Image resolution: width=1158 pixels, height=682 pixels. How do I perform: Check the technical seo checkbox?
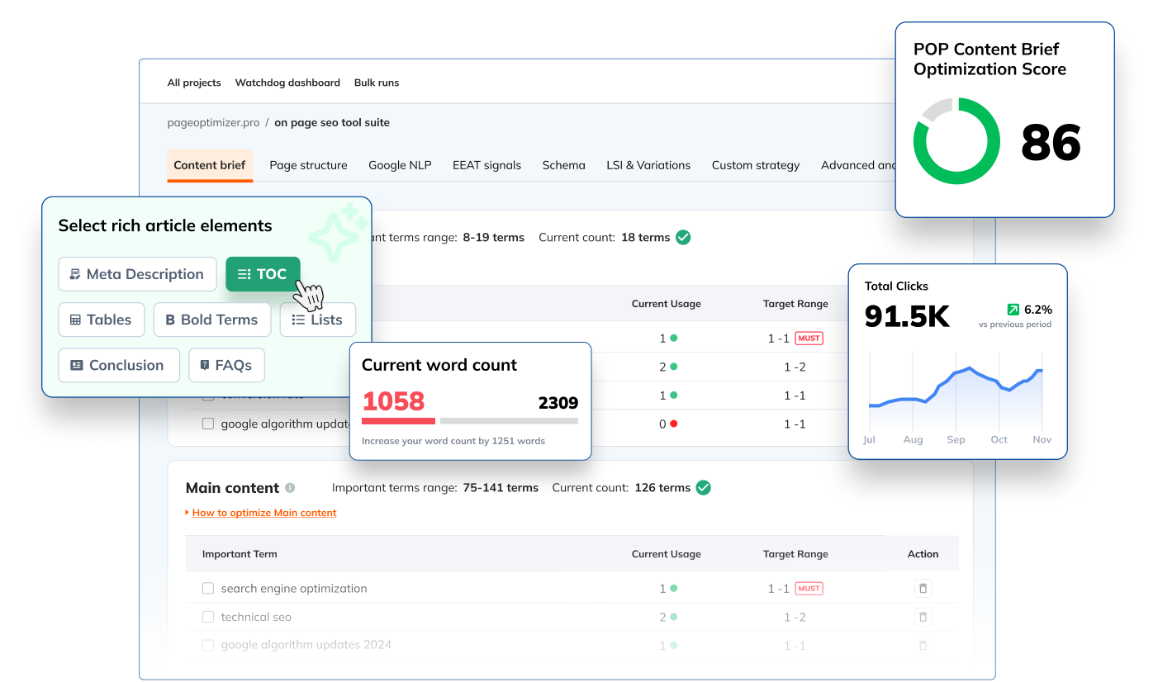click(x=207, y=617)
